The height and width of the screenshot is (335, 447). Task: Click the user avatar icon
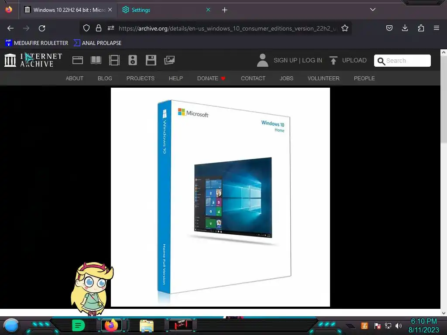point(262,60)
